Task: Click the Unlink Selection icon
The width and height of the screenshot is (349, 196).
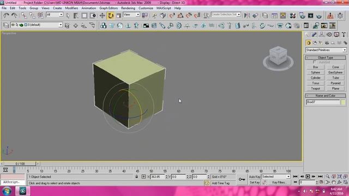Action: (32, 15)
